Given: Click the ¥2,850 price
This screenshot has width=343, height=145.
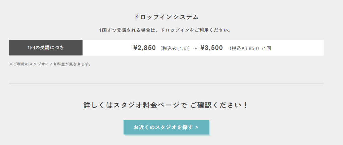Looking at the screenshot, I should point(144,48).
